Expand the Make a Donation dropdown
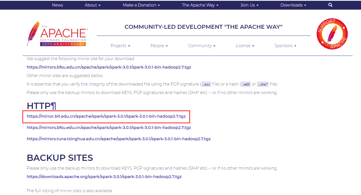 pos(141,5)
